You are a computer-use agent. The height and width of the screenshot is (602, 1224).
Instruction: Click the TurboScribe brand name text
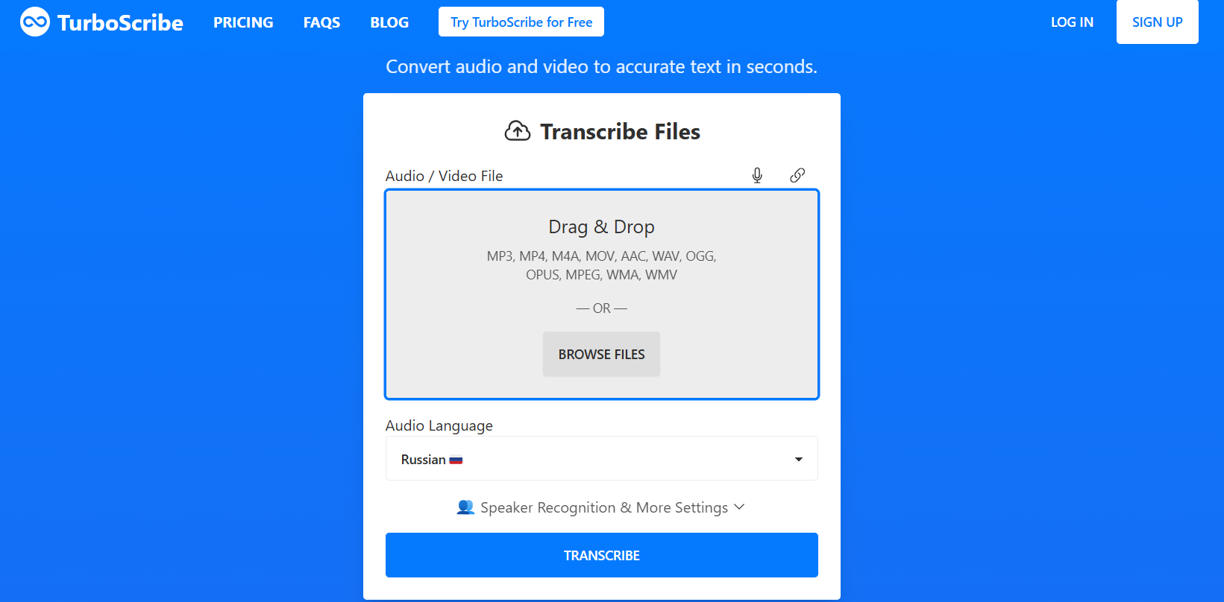[x=120, y=22]
